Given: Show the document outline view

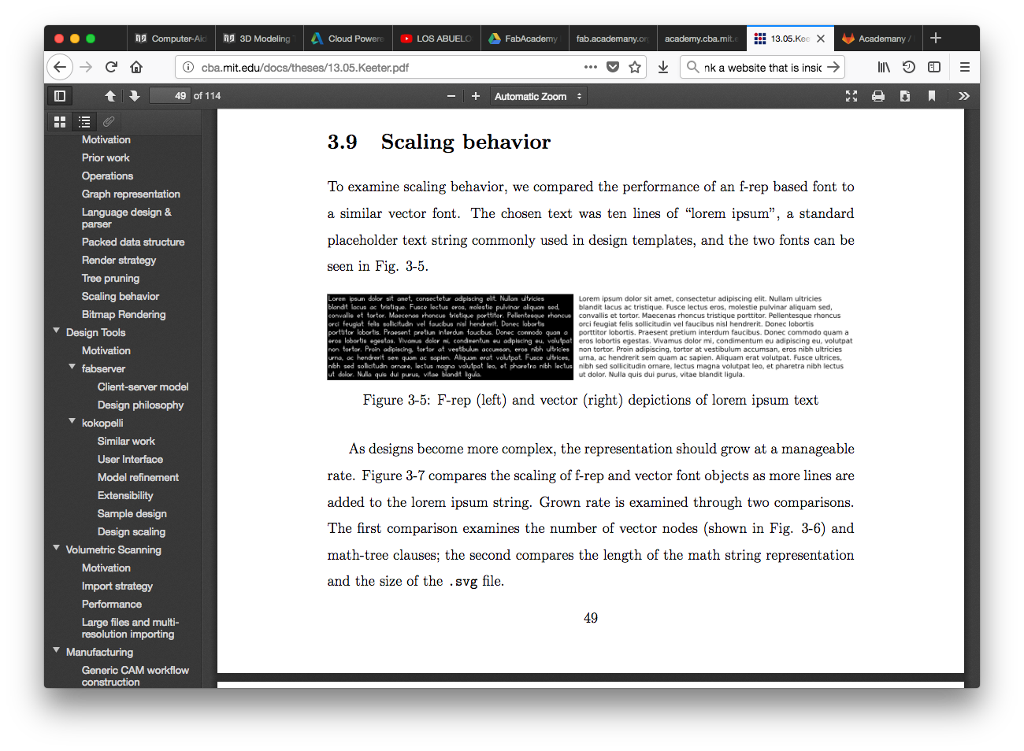Looking at the screenshot, I should click(x=84, y=122).
